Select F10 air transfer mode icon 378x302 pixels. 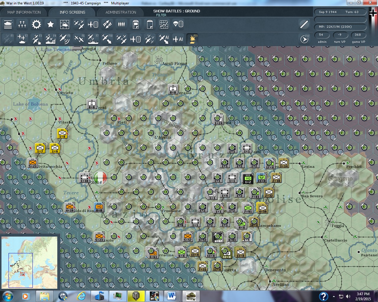[x=107, y=39]
